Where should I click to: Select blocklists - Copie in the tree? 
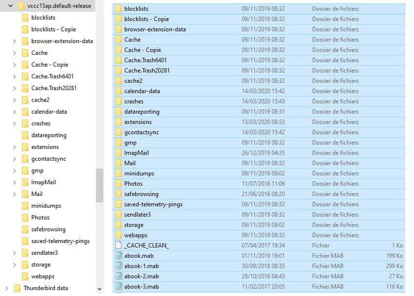[54, 29]
